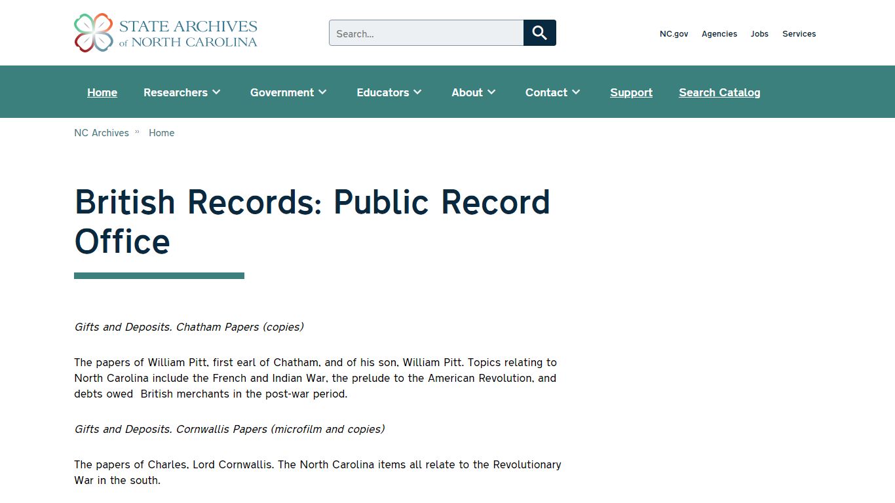The height and width of the screenshot is (503, 895).
Task: Focus the Search text field
Action: click(x=427, y=33)
